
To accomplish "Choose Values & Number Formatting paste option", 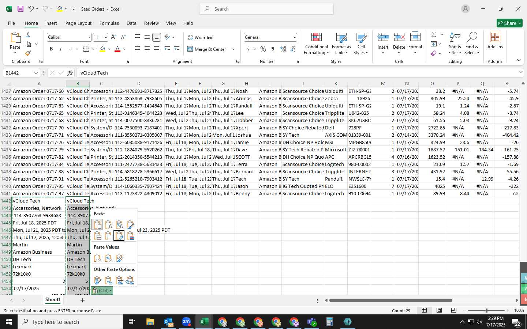I will coord(108,258).
